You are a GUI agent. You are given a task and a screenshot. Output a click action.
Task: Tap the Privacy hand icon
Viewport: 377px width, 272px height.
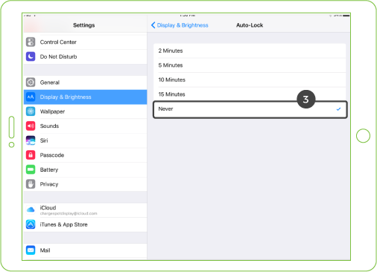pos(31,184)
